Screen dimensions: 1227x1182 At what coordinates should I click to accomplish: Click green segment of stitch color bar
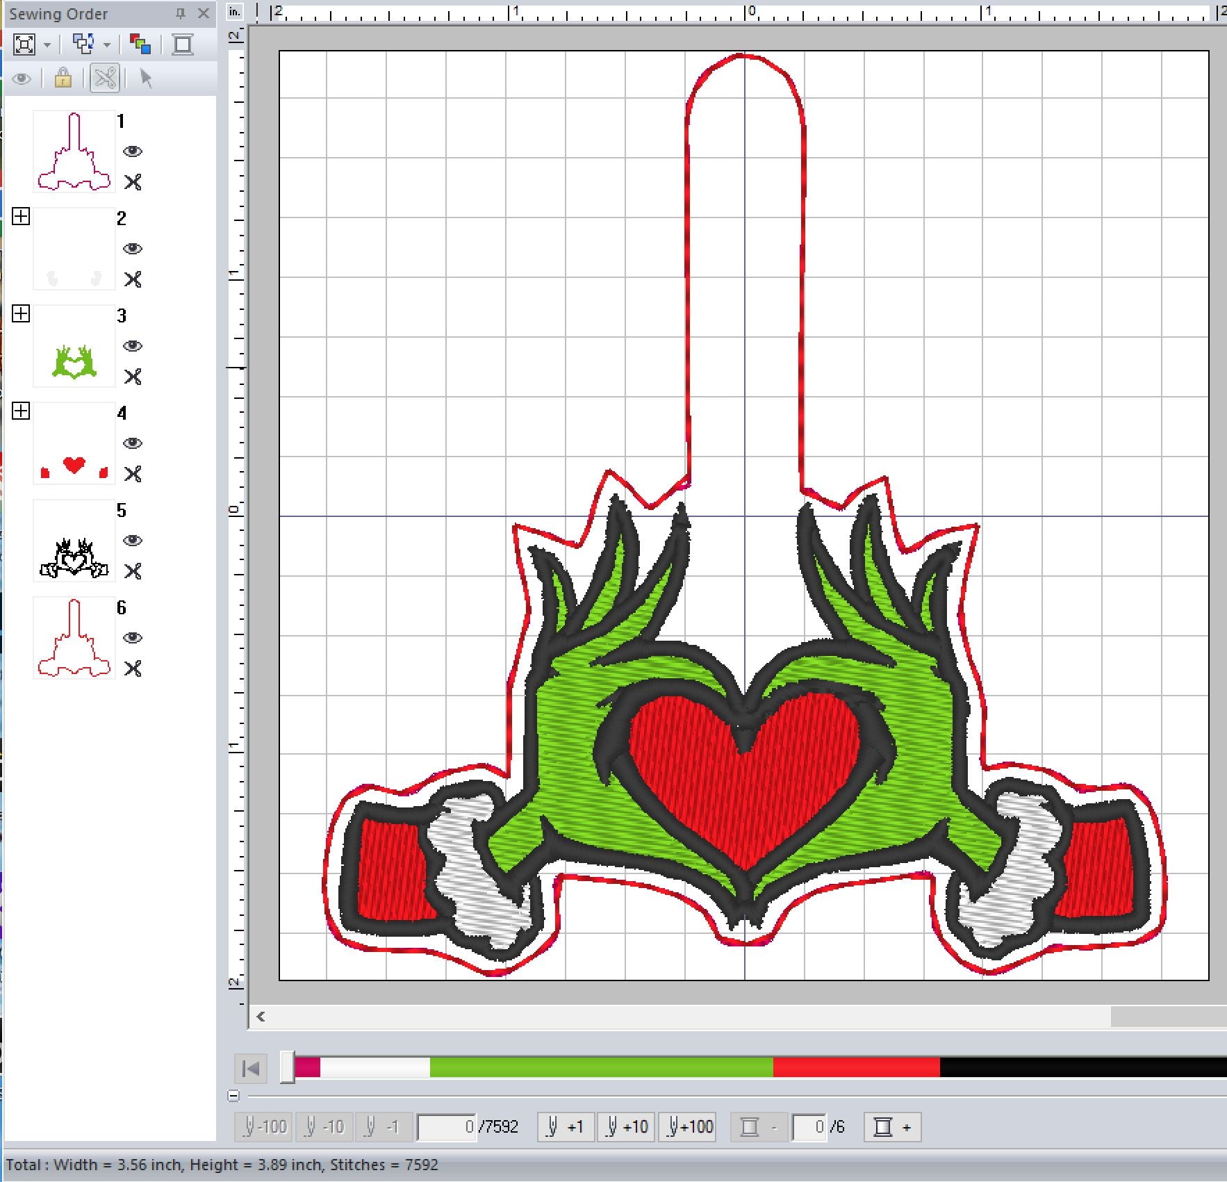pyautogui.click(x=601, y=1067)
